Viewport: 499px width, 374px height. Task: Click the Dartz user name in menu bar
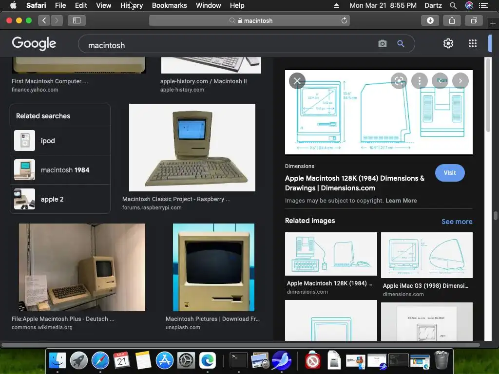tap(433, 5)
